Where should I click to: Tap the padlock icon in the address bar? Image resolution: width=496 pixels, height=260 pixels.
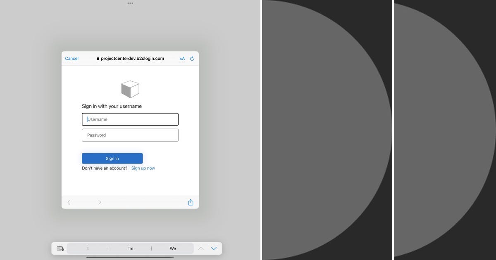98,59
